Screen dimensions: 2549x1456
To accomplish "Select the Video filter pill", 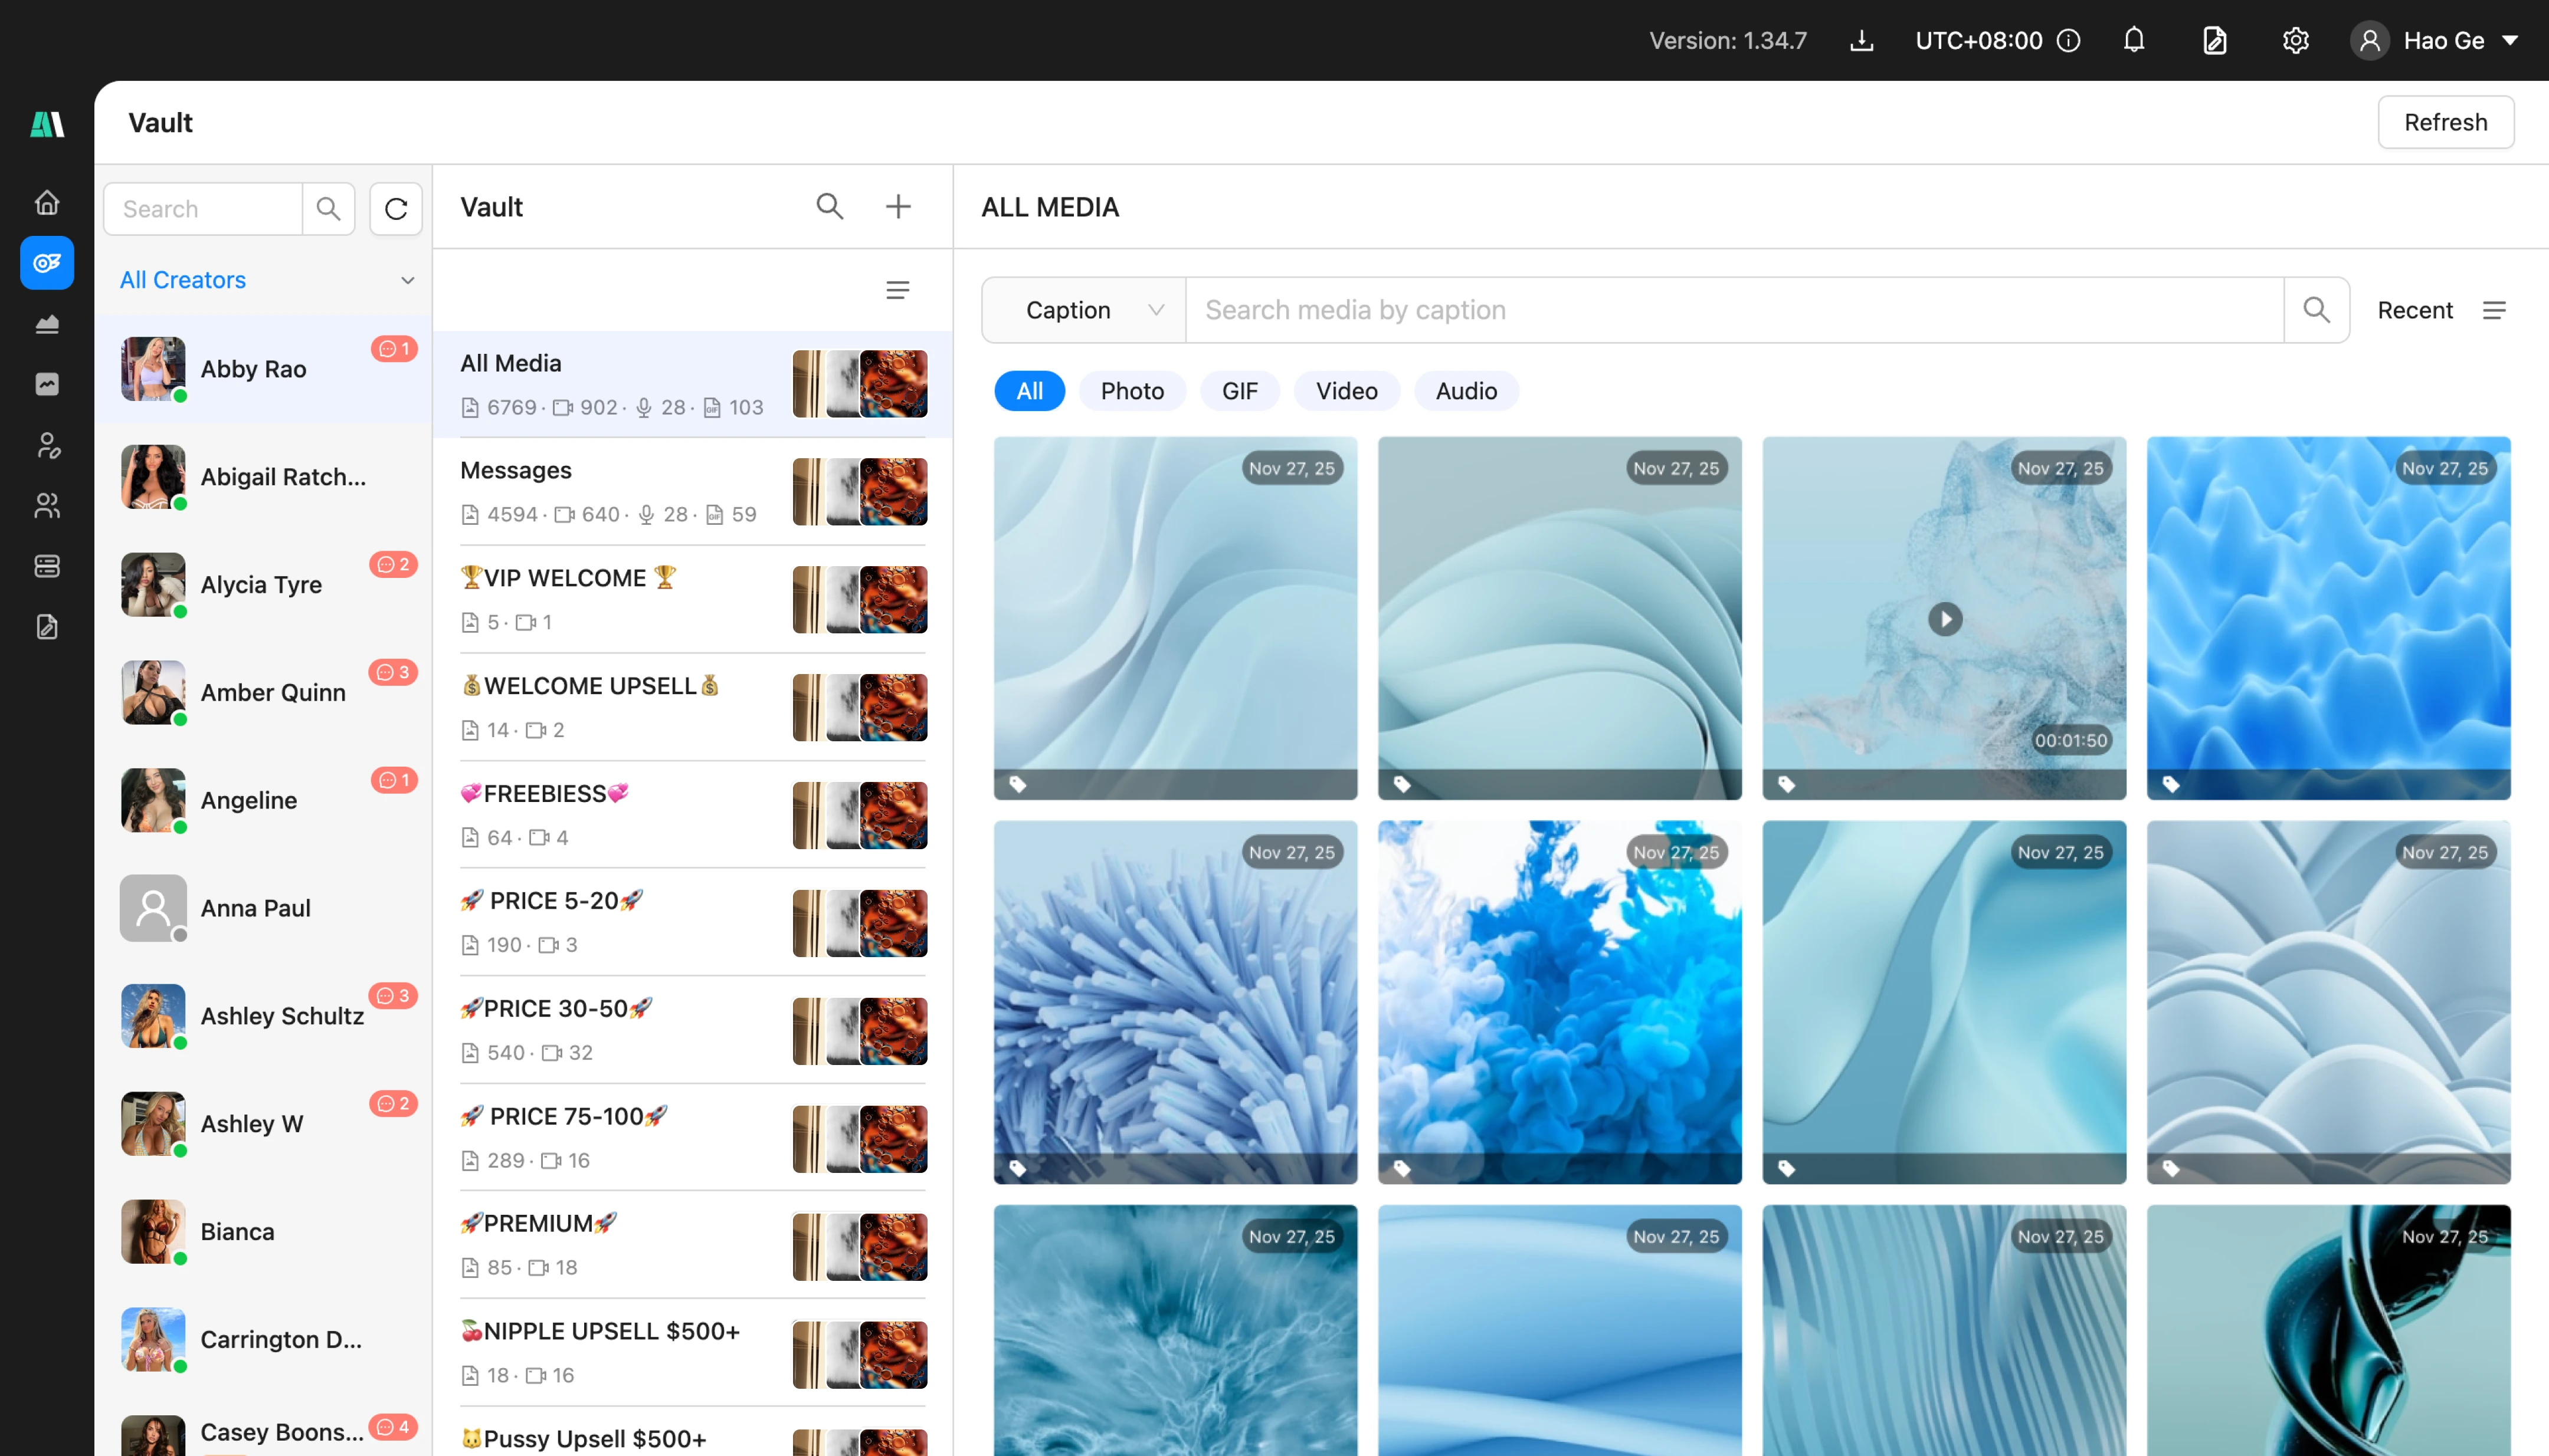I will [1345, 391].
